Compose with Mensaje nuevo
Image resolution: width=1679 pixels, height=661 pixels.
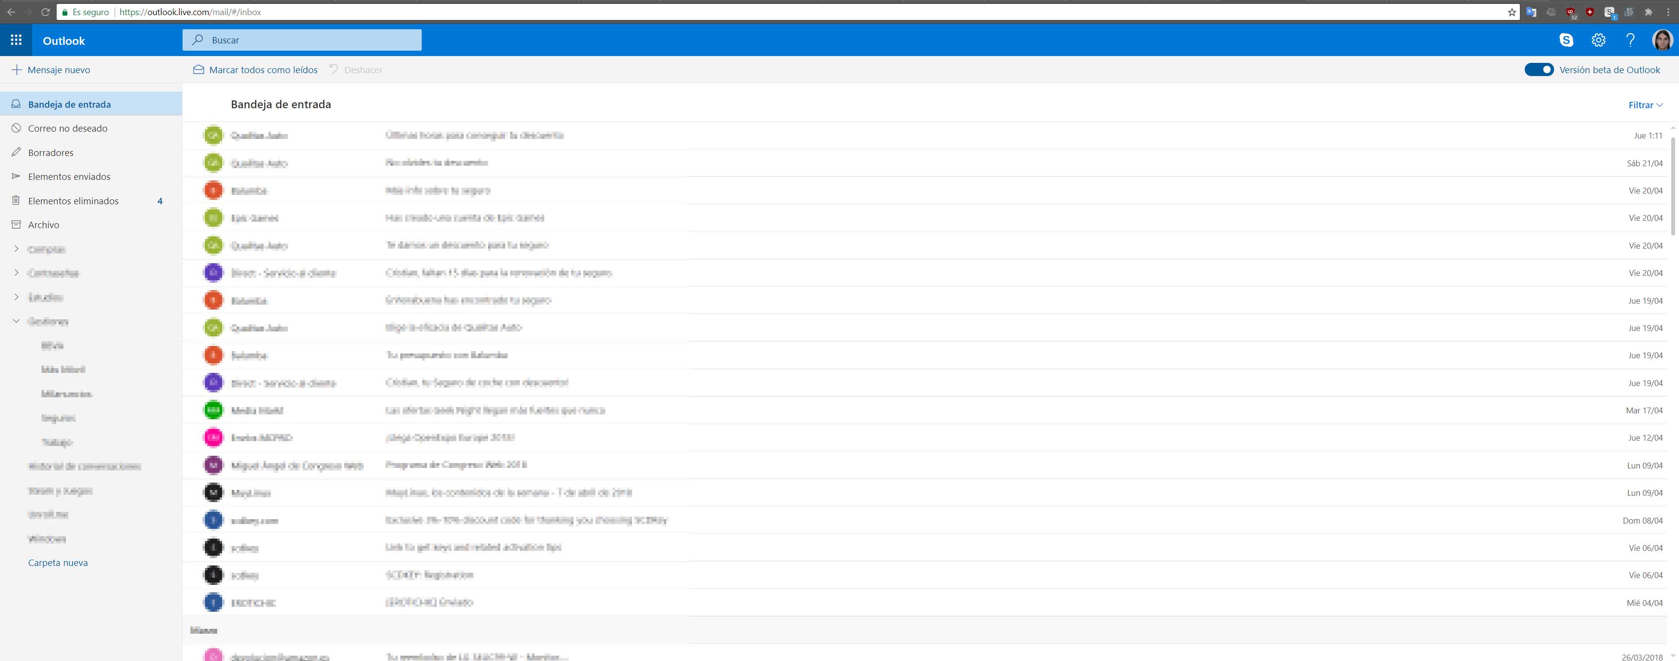coord(51,70)
